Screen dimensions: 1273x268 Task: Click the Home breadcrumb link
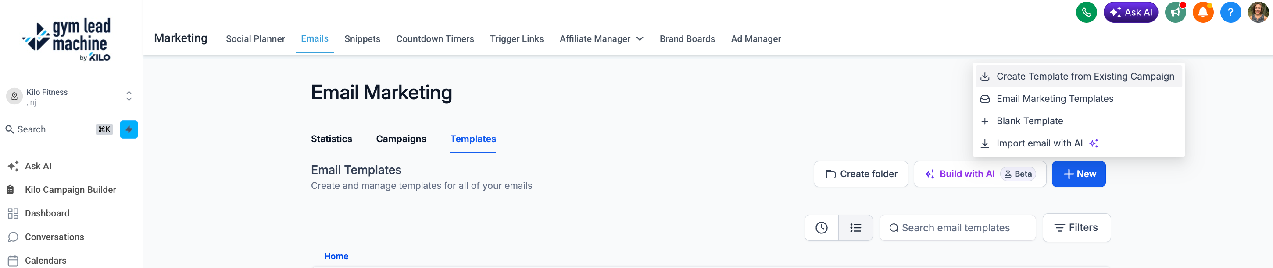click(x=336, y=256)
